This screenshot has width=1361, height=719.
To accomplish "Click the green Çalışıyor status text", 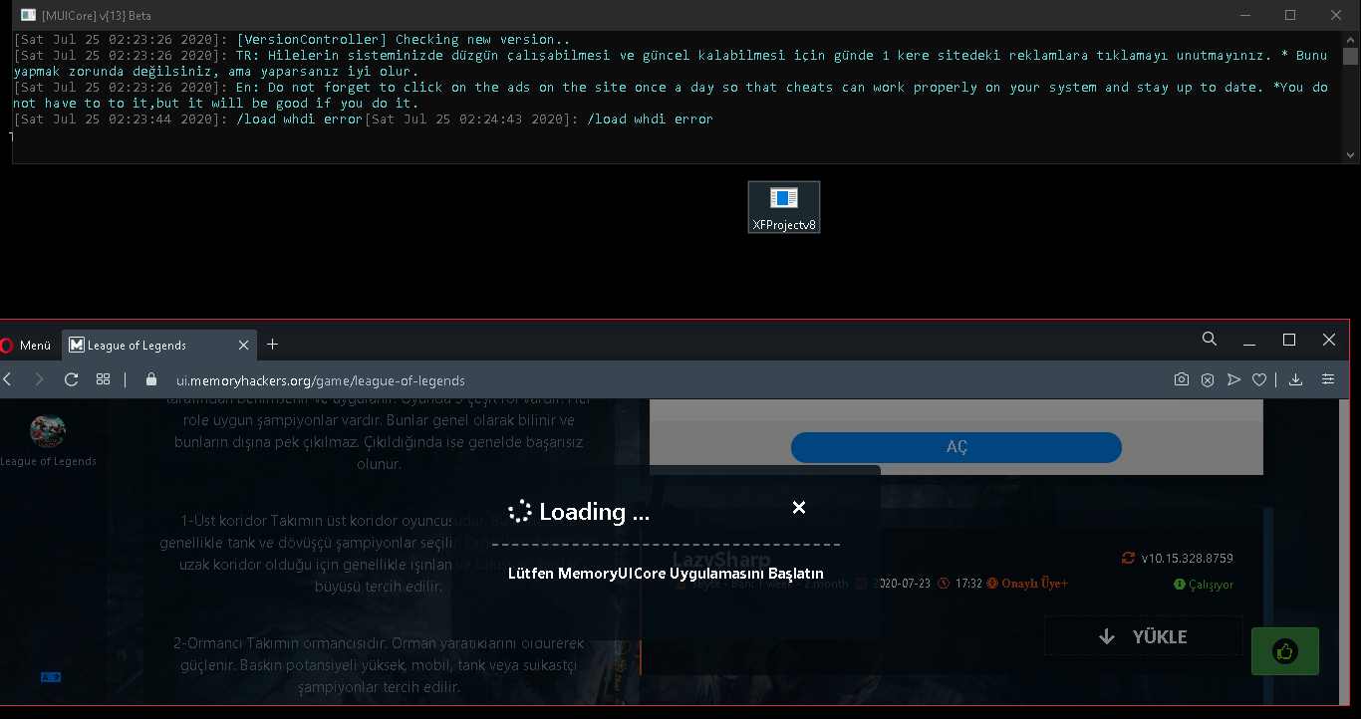I will pos(1211,585).
